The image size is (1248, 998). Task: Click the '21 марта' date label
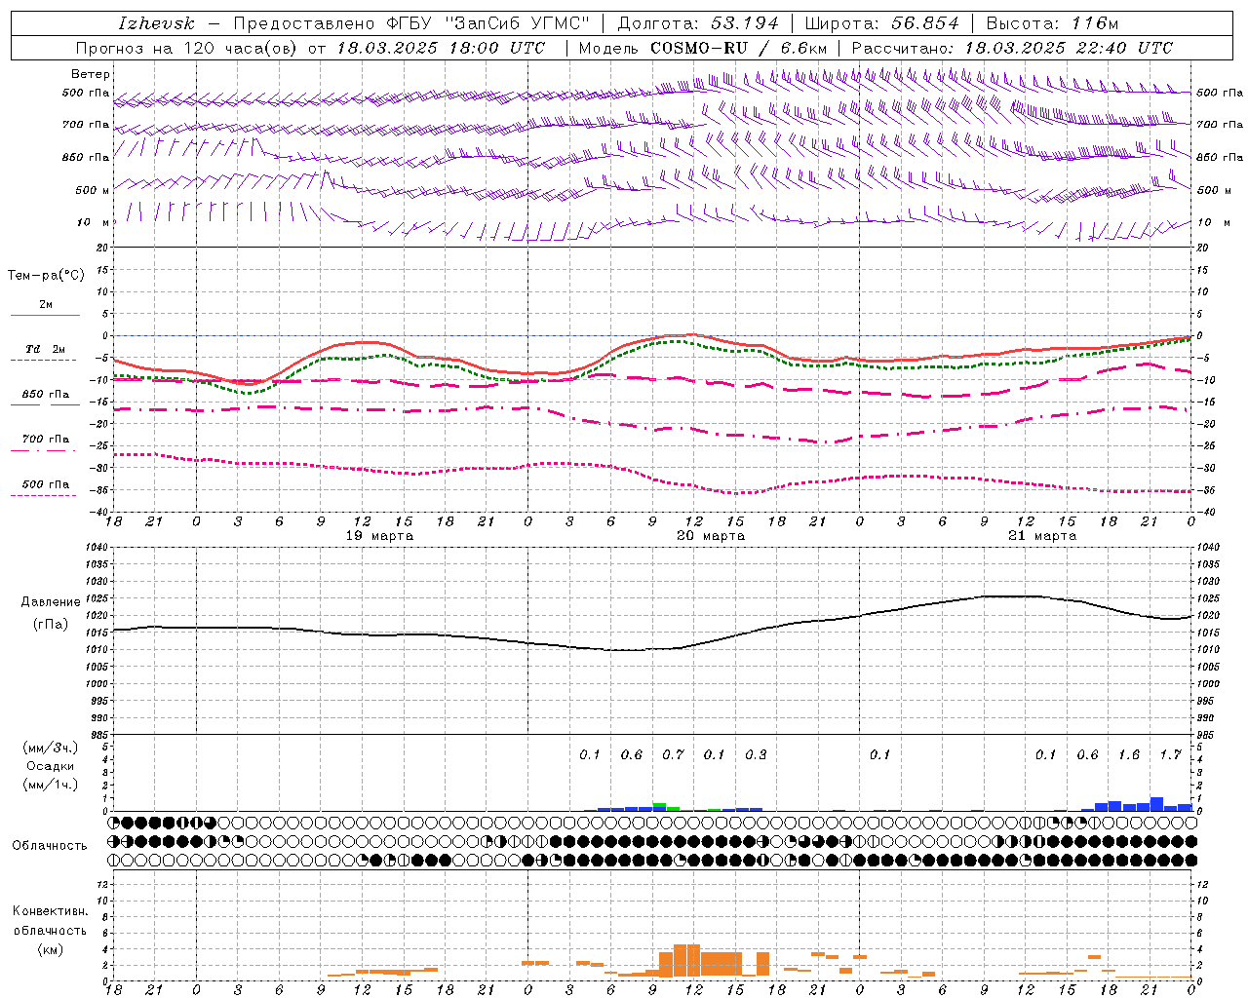(x=1042, y=536)
